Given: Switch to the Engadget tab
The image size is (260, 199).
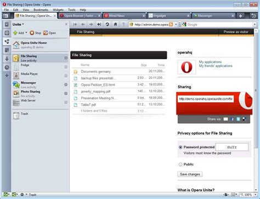Looking at the screenshot, I should [x=169, y=16].
